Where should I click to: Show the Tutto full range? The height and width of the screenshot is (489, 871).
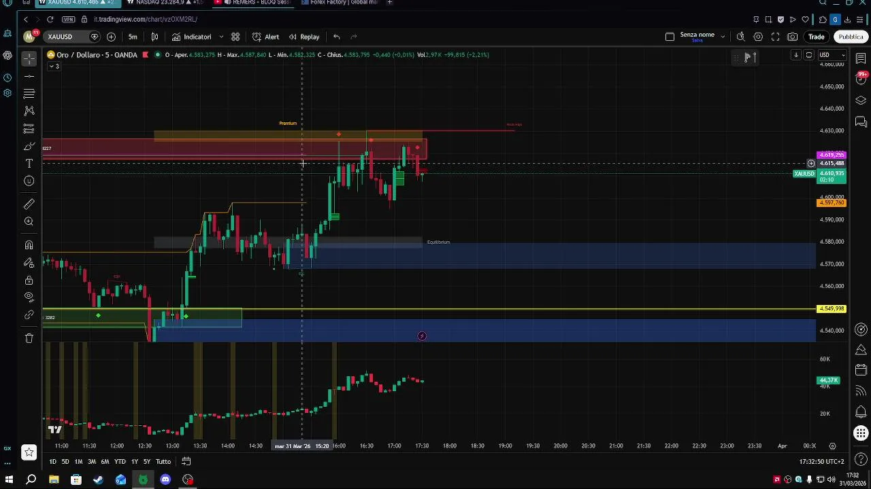163,462
